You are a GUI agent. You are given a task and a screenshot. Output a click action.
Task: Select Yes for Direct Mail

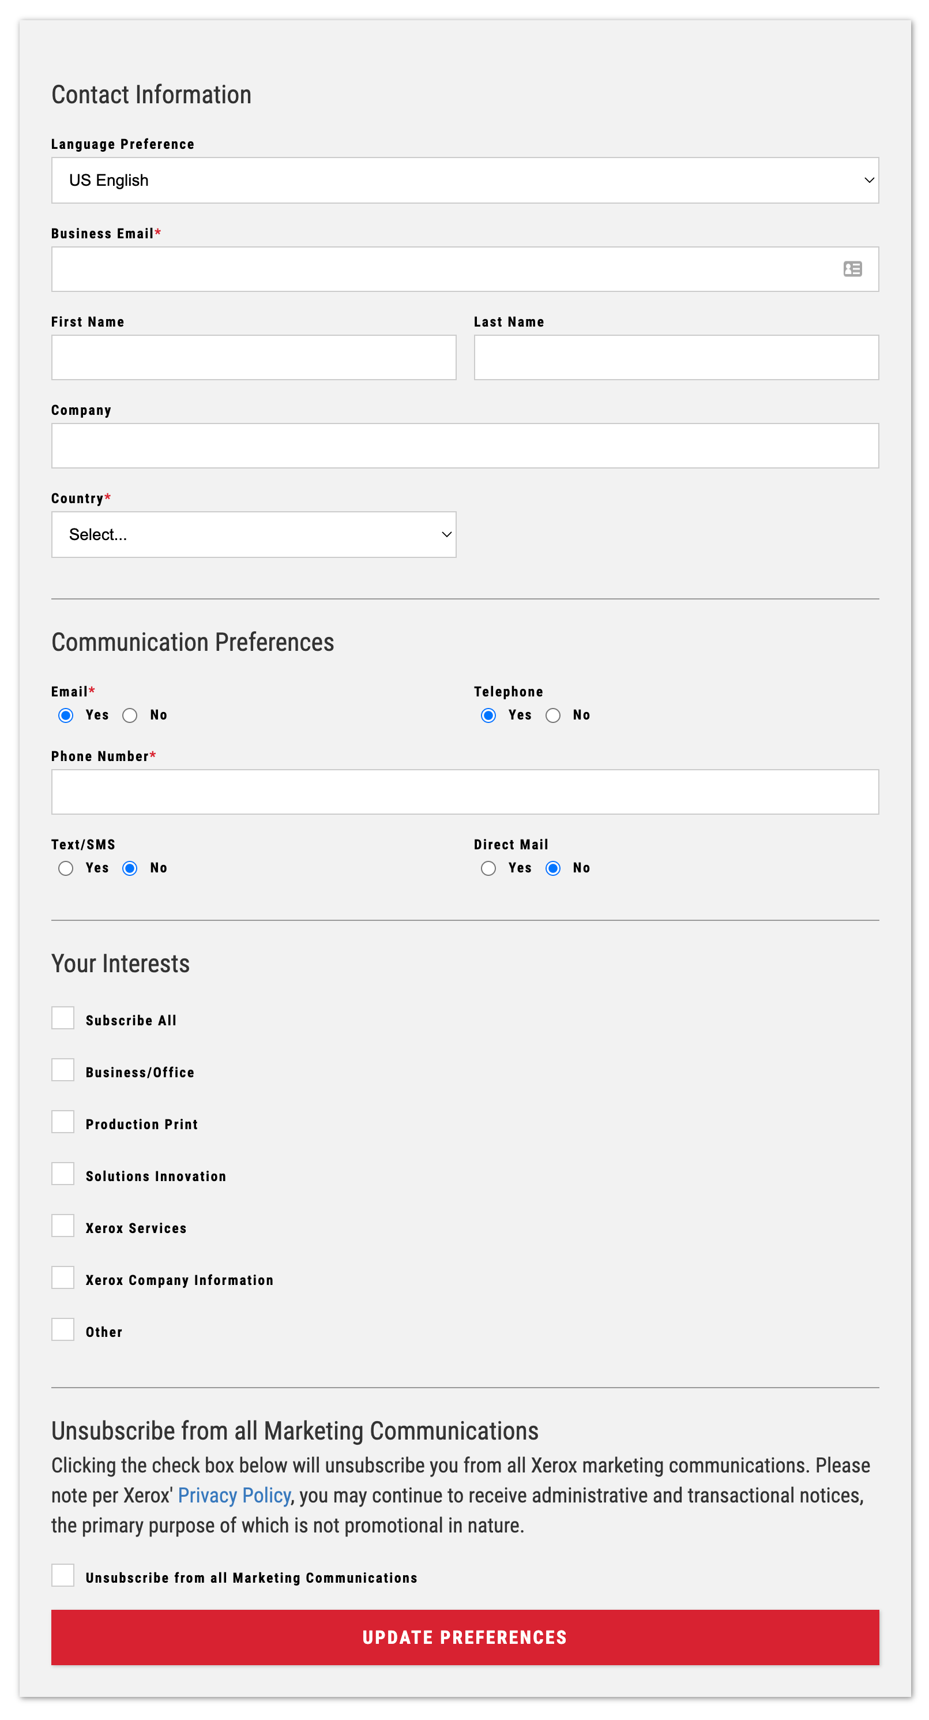488,868
